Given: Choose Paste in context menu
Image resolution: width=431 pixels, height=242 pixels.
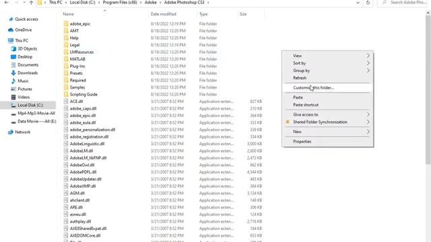Looking at the screenshot, I should pyautogui.click(x=327, y=97).
